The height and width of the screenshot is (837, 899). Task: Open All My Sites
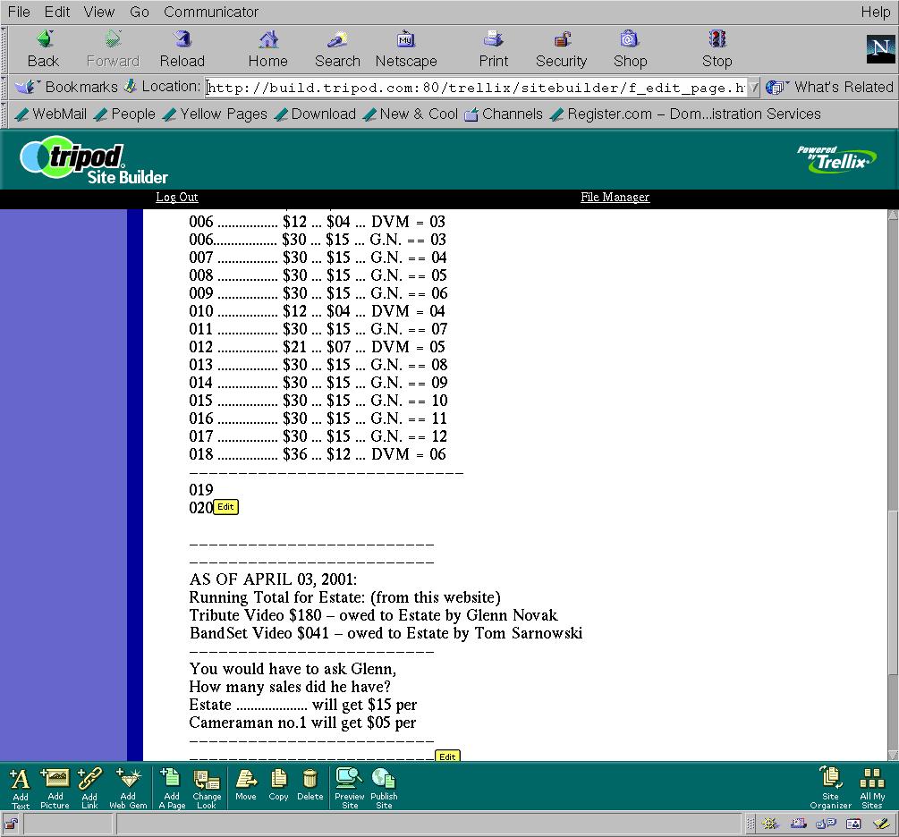[872, 789]
